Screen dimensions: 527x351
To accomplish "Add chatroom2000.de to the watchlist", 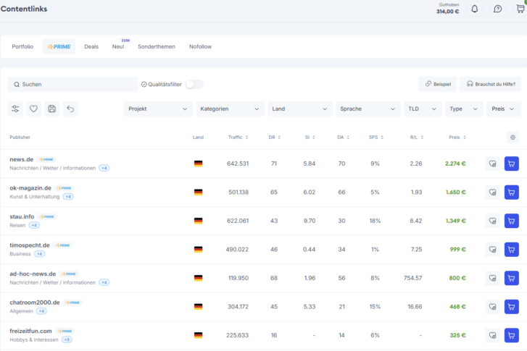I will coord(492,306).
